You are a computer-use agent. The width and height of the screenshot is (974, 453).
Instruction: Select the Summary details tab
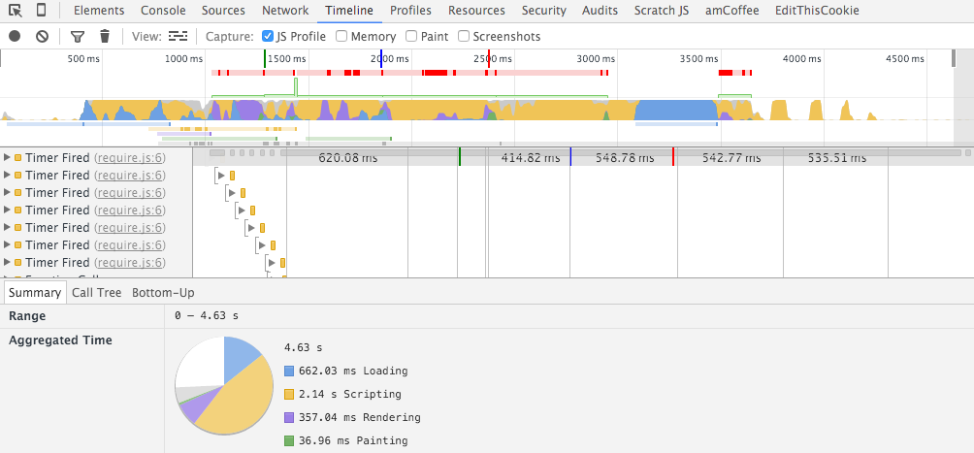pos(35,293)
